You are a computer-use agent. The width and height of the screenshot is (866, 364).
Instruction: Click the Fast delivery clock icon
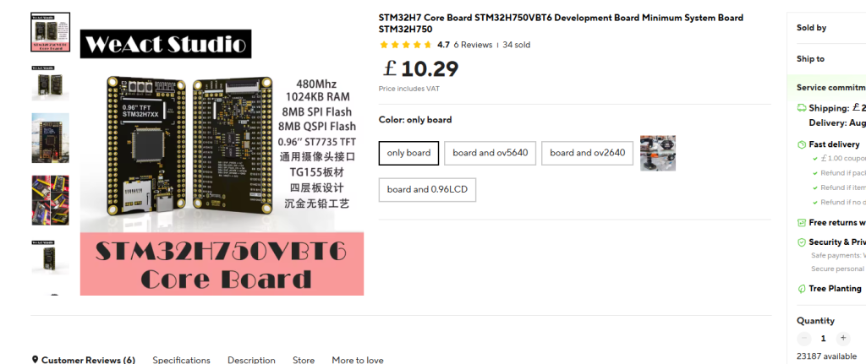(802, 144)
